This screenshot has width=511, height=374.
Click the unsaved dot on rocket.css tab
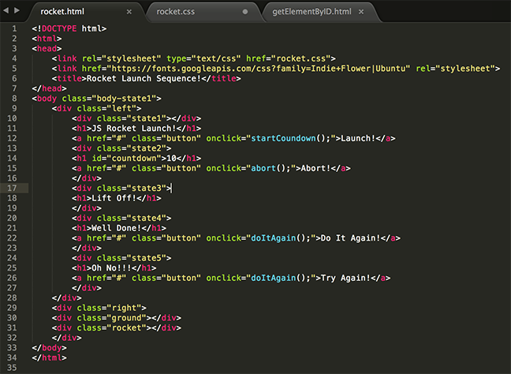[x=245, y=12]
